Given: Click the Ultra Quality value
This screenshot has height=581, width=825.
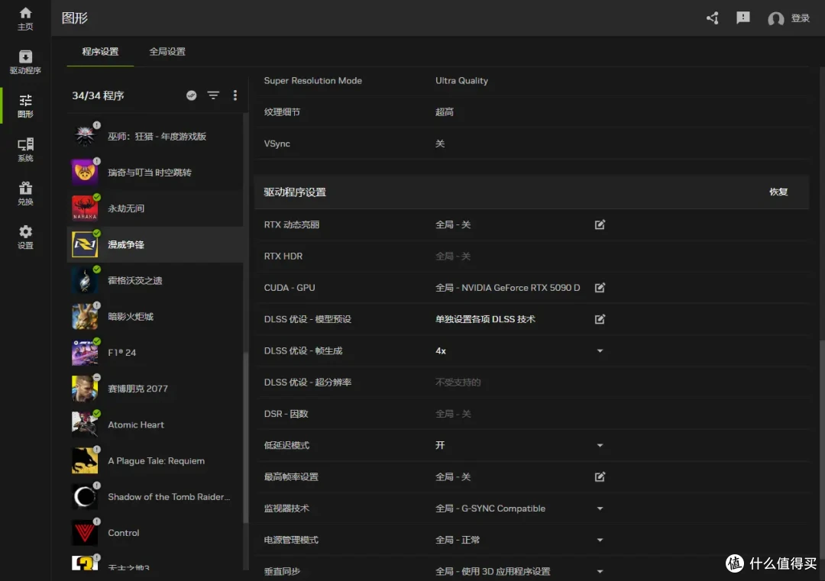Looking at the screenshot, I should 461,80.
